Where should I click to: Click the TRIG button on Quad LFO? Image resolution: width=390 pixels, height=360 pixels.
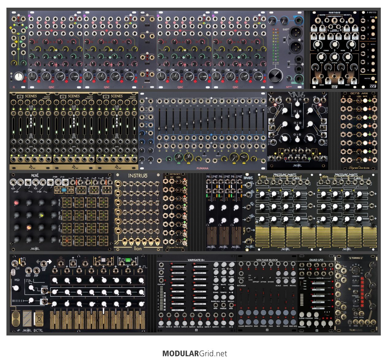tap(316, 315)
